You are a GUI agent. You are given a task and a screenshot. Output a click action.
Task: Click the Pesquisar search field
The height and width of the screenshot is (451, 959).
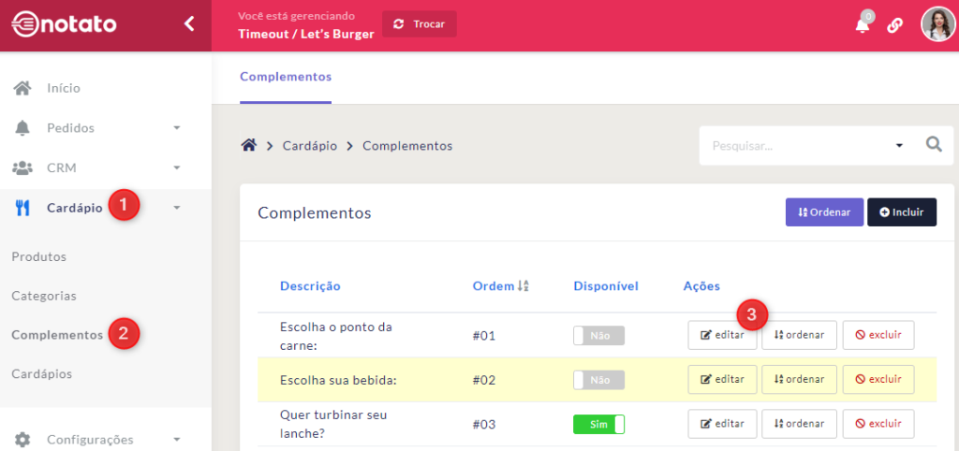pyautogui.click(x=796, y=145)
